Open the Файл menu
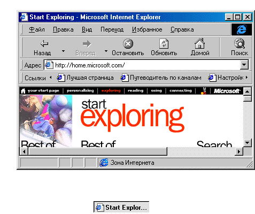This screenshot has width=255, height=214. (37, 29)
